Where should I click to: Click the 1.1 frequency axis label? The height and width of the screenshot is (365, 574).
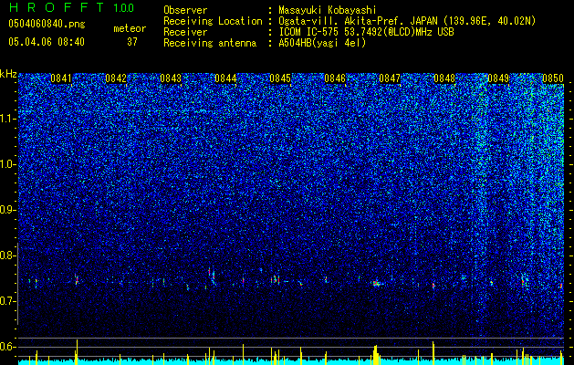tap(8, 119)
